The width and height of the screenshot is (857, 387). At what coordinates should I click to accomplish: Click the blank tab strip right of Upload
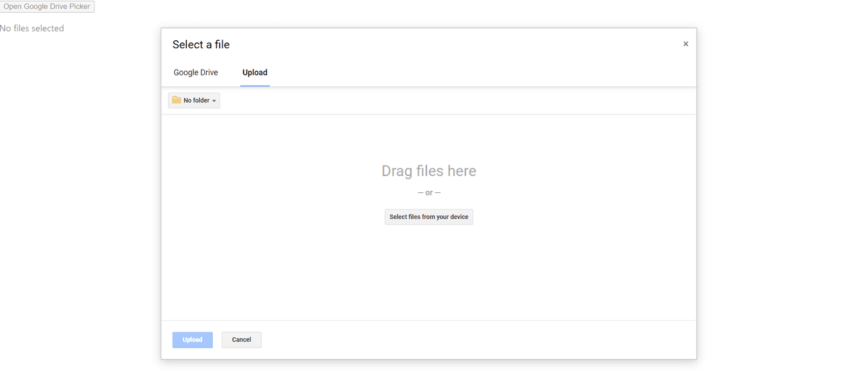pos(469,72)
